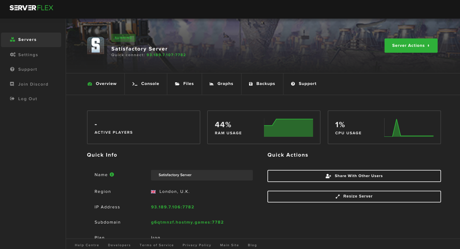
Task: Click the Name field containing Satisfactory Server
Action: tap(202, 175)
